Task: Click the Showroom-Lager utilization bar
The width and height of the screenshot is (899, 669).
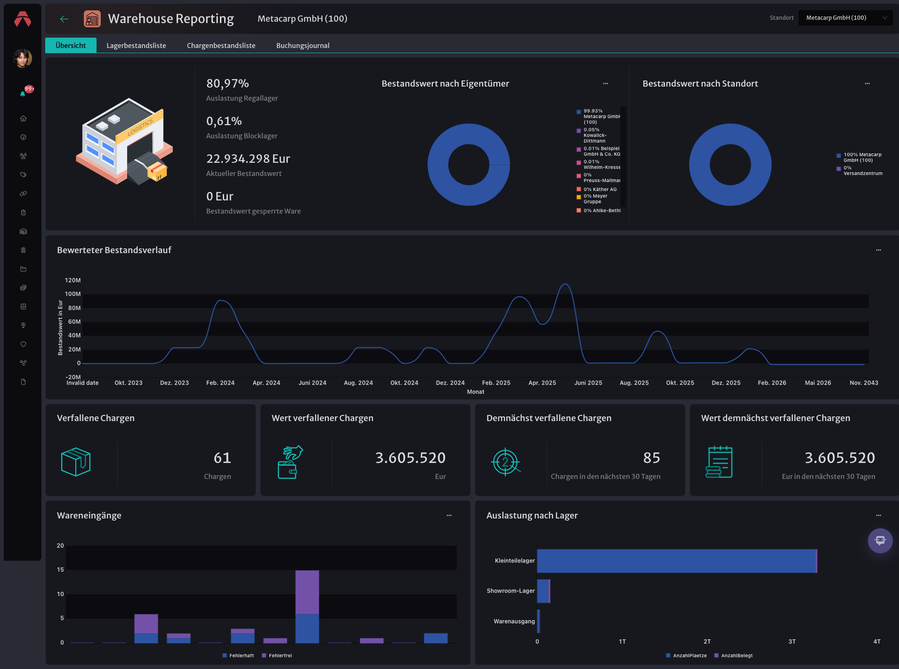Action: 543,591
